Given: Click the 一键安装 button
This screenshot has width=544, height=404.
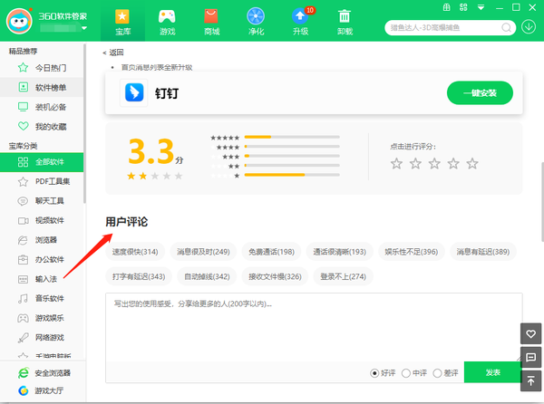Looking at the screenshot, I should [x=480, y=92].
